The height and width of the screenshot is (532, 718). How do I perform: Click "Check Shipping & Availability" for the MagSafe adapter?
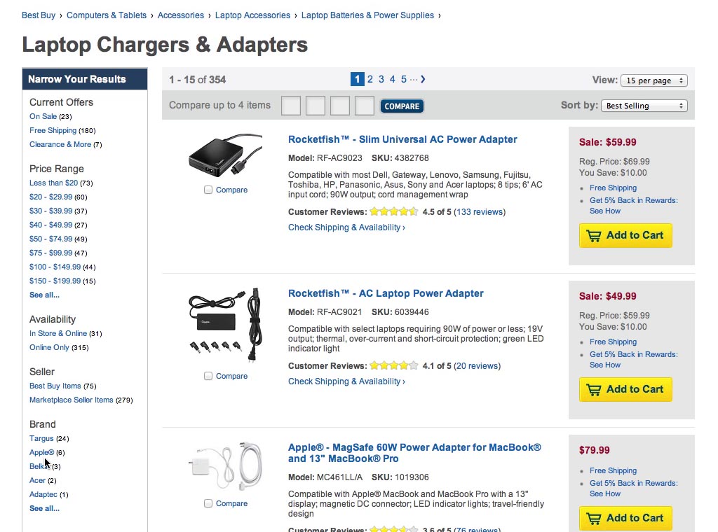pyautogui.click(x=346, y=531)
